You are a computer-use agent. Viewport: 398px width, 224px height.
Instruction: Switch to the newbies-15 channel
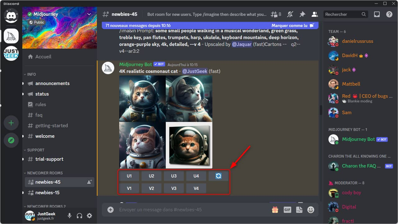[47, 193]
